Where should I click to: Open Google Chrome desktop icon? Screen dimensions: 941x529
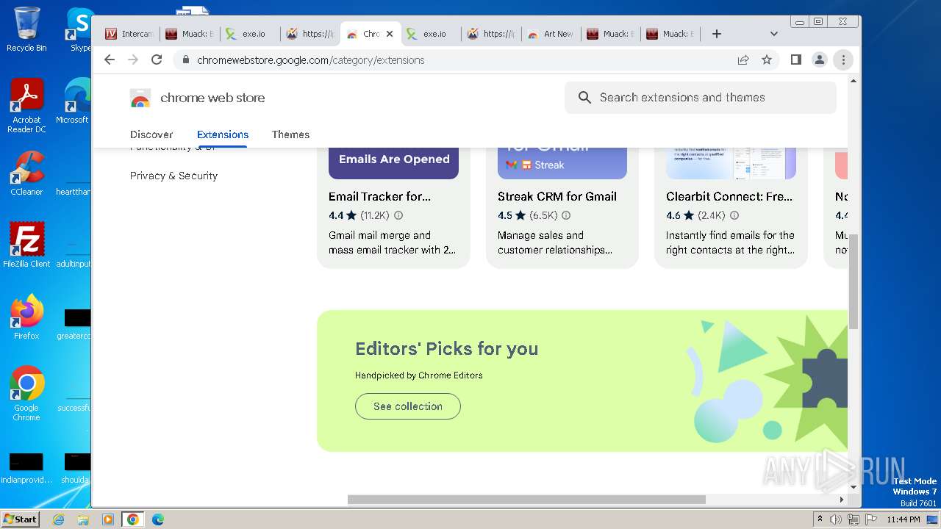26,393
